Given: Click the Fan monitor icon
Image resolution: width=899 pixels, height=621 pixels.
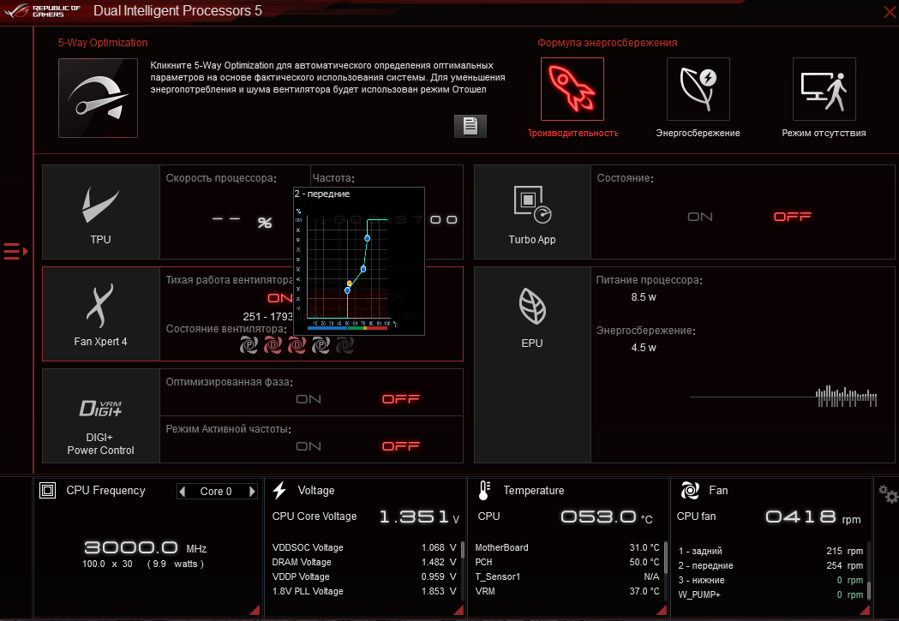Looking at the screenshot, I should pos(690,491).
